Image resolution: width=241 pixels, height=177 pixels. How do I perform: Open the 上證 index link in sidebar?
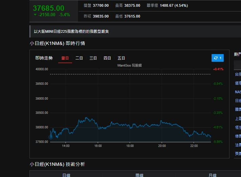click(x=238, y=118)
